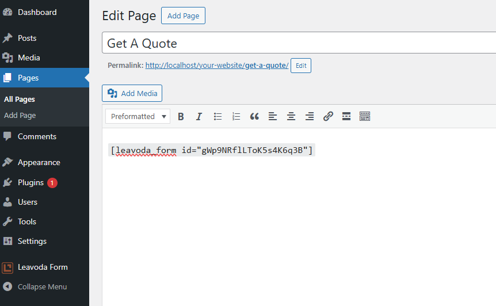Viewport: 496px width, 306px height.
Task: Open the Comments menu
Action: point(45,136)
